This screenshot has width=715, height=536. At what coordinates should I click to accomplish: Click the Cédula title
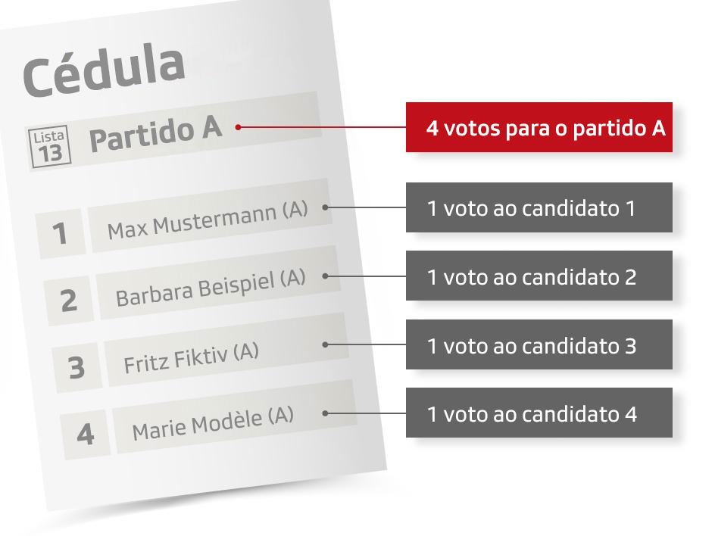point(104,70)
